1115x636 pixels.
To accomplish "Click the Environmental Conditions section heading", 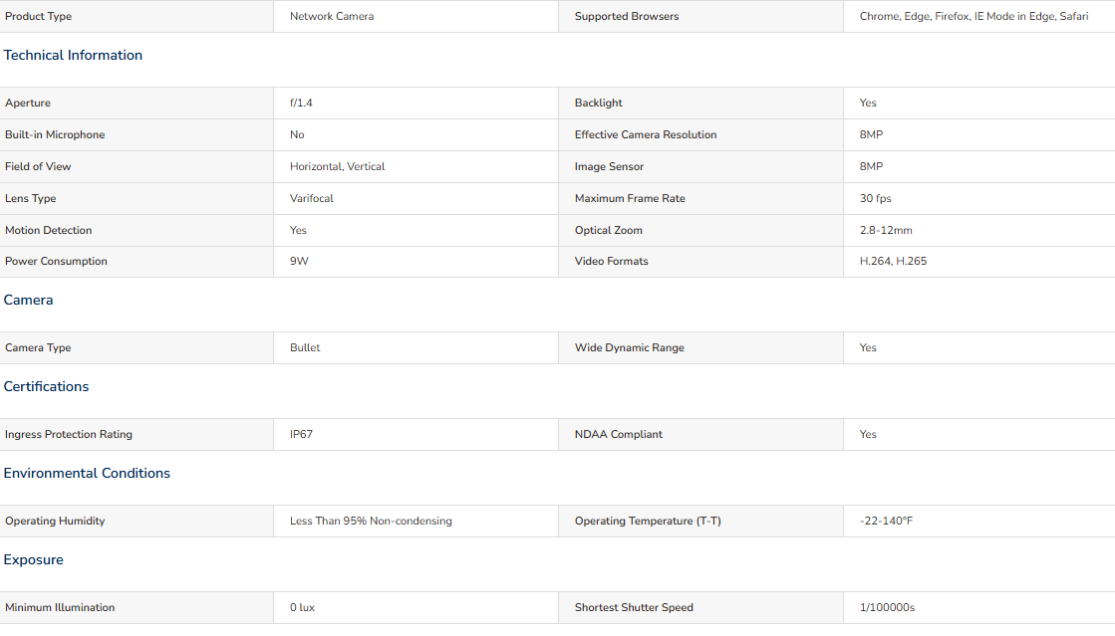I will (87, 474).
